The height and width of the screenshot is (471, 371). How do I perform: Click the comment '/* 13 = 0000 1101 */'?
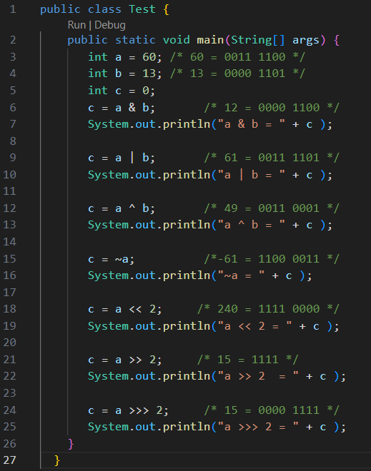click(238, 74)
